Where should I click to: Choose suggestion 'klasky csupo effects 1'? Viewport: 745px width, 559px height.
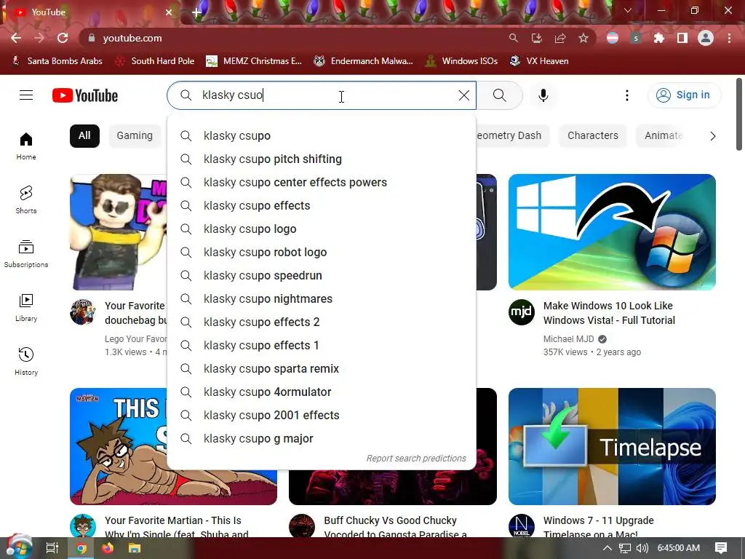[322, 346]
